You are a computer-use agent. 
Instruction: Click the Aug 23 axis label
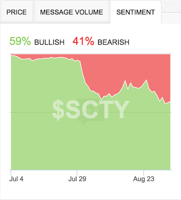144,179
